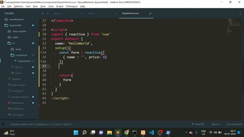Open Dynamicform file in sidebar
This screenshot has width=244, height=137.
click(x=24, y=61)
